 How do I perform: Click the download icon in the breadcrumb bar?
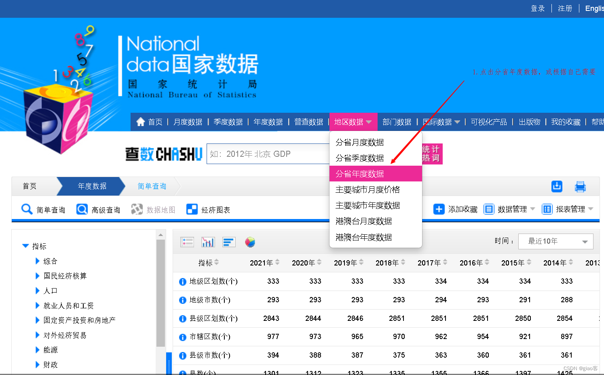(557, 186)
